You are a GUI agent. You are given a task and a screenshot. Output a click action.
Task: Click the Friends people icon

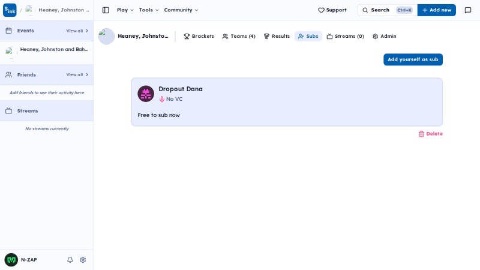8,74
